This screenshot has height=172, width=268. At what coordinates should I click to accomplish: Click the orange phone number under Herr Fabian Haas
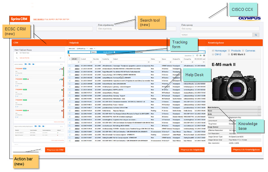pos(24,58)
